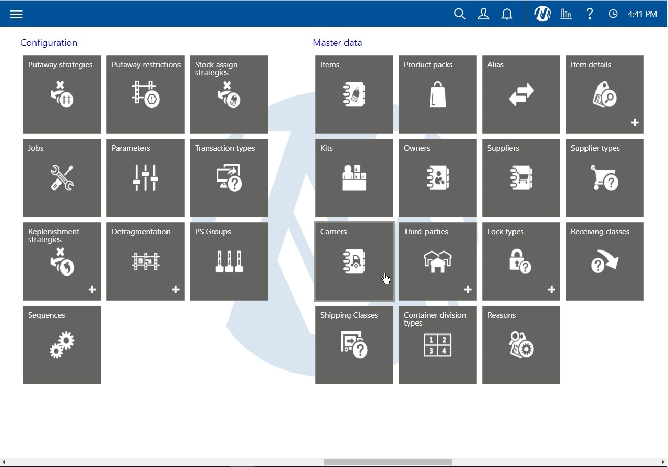Viewport: 668px width, 467px height.
Task: Open the user profile icon
Action: [483, 14]
